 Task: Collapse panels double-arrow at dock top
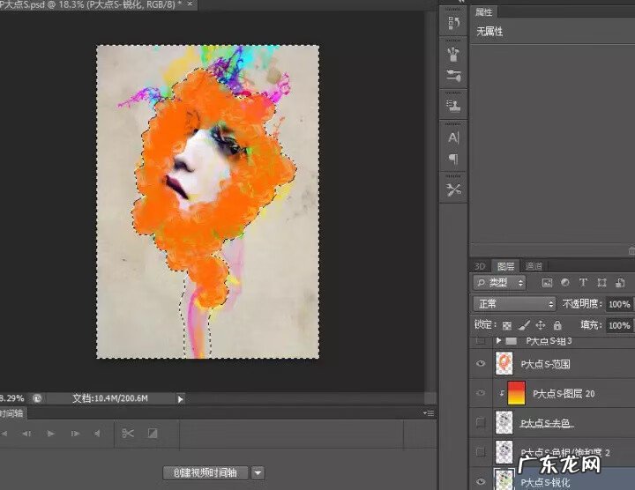click(461, 2)
